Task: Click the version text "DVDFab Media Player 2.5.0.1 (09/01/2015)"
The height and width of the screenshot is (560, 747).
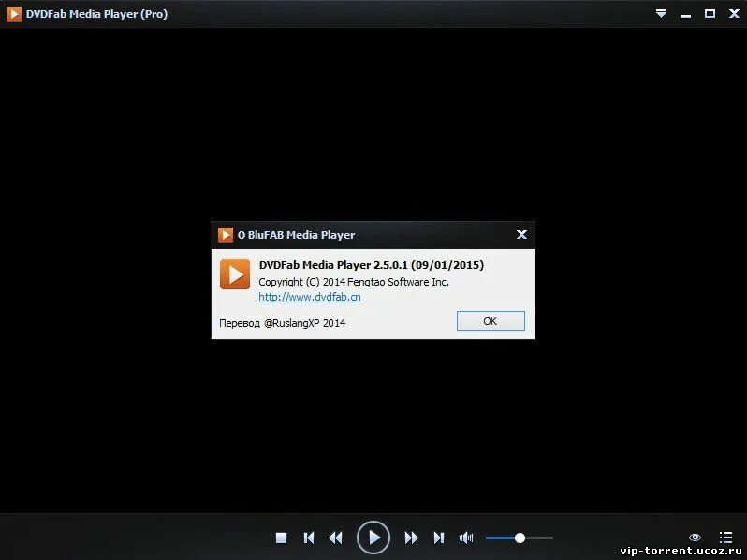Action: pyautogui.click(x=371, y=265)
